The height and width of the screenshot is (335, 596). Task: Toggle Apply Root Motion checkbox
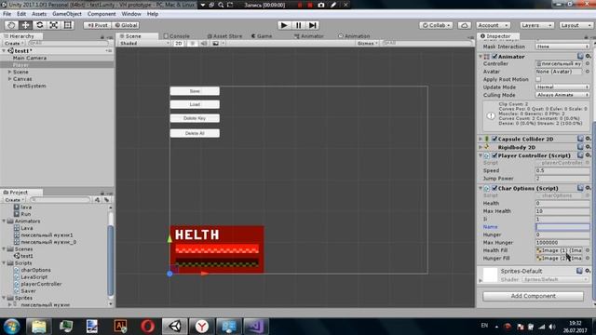click(x=538, y=79)
